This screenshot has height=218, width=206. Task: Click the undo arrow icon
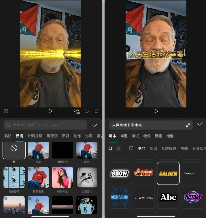(x=87, y=111)
